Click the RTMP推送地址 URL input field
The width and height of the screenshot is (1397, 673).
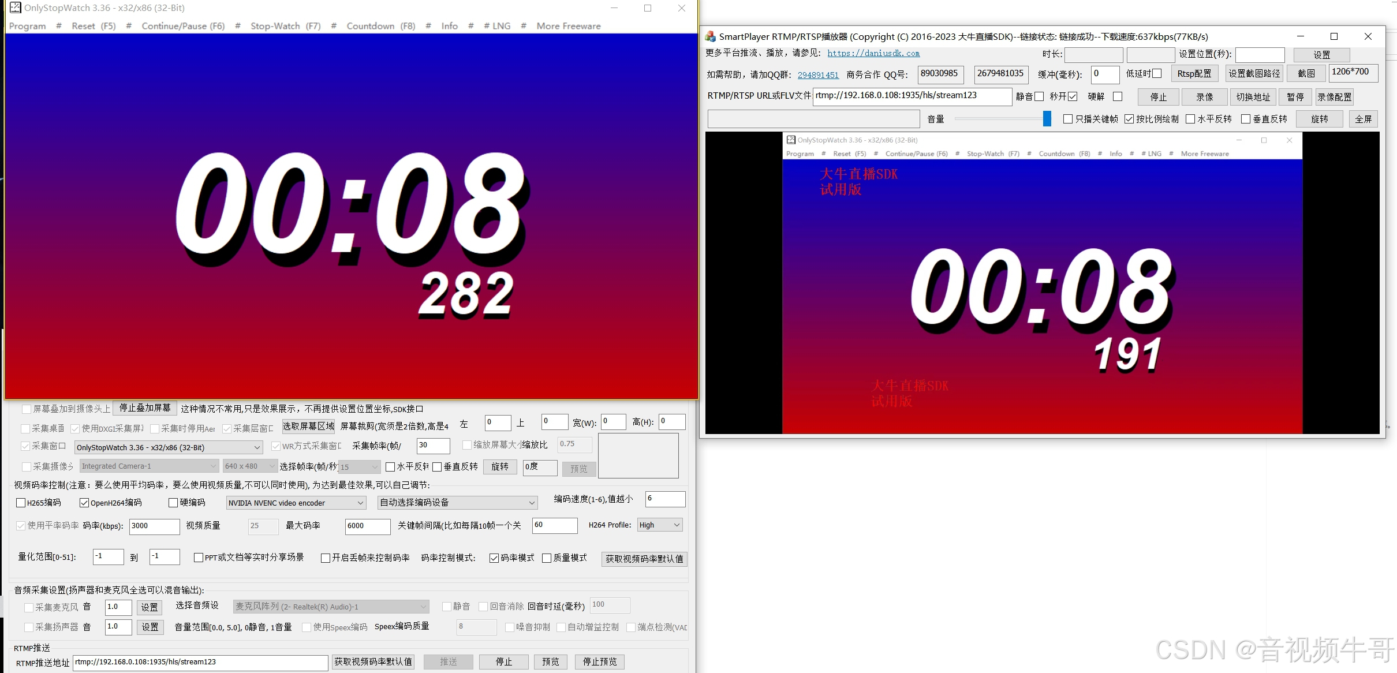[200, 662]
